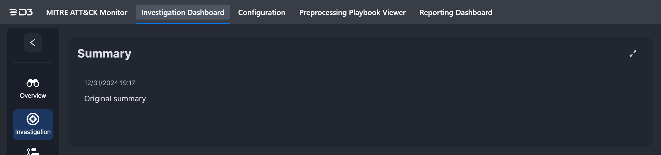Switch to the Configuration tab
The image size is (661, 155).
coord(261,12)
